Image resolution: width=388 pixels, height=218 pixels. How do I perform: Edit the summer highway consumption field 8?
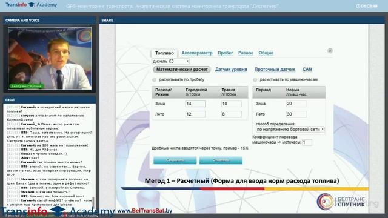click(x=232, y=114)
